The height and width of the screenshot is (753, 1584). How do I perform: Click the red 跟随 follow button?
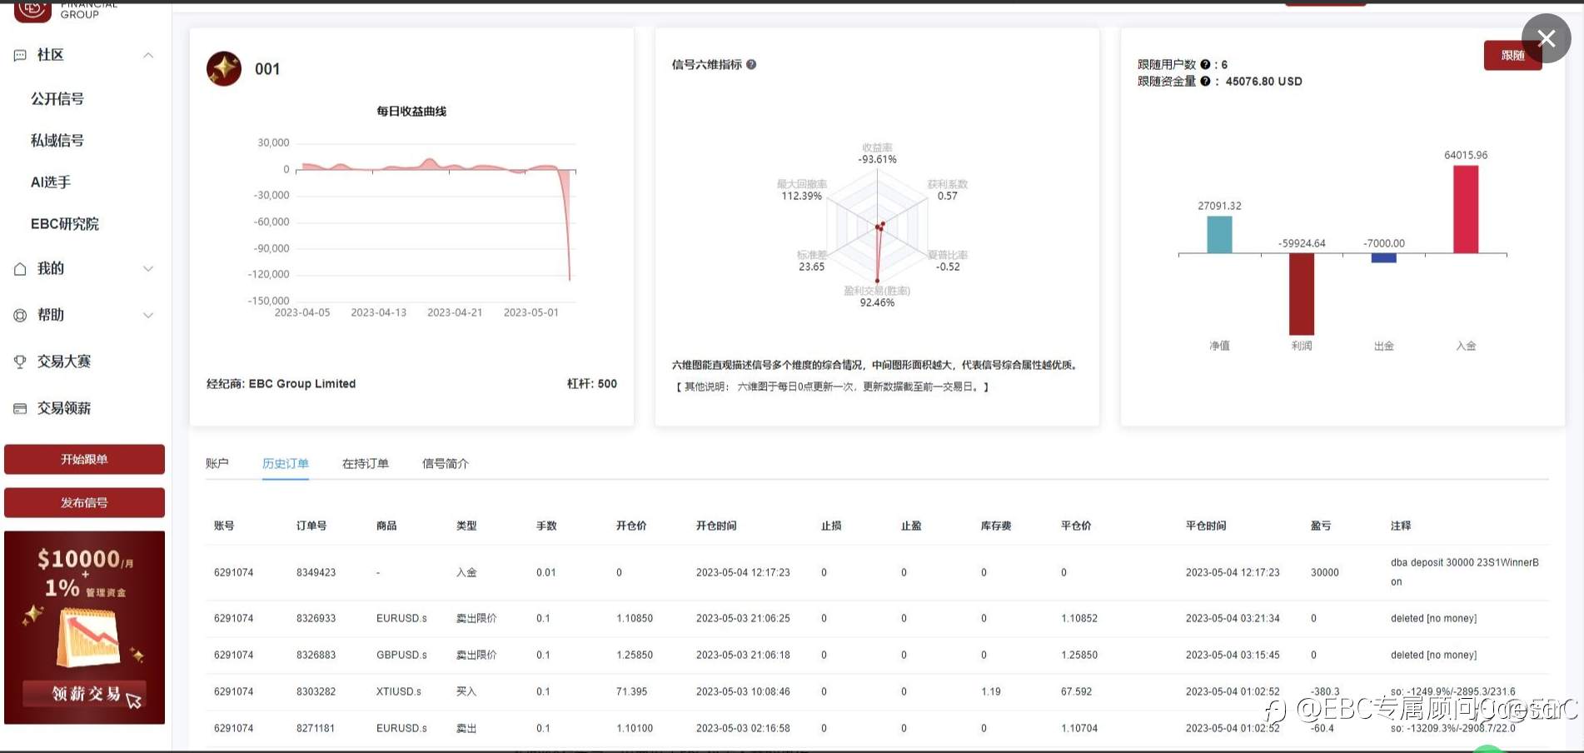pos(1512,56)
